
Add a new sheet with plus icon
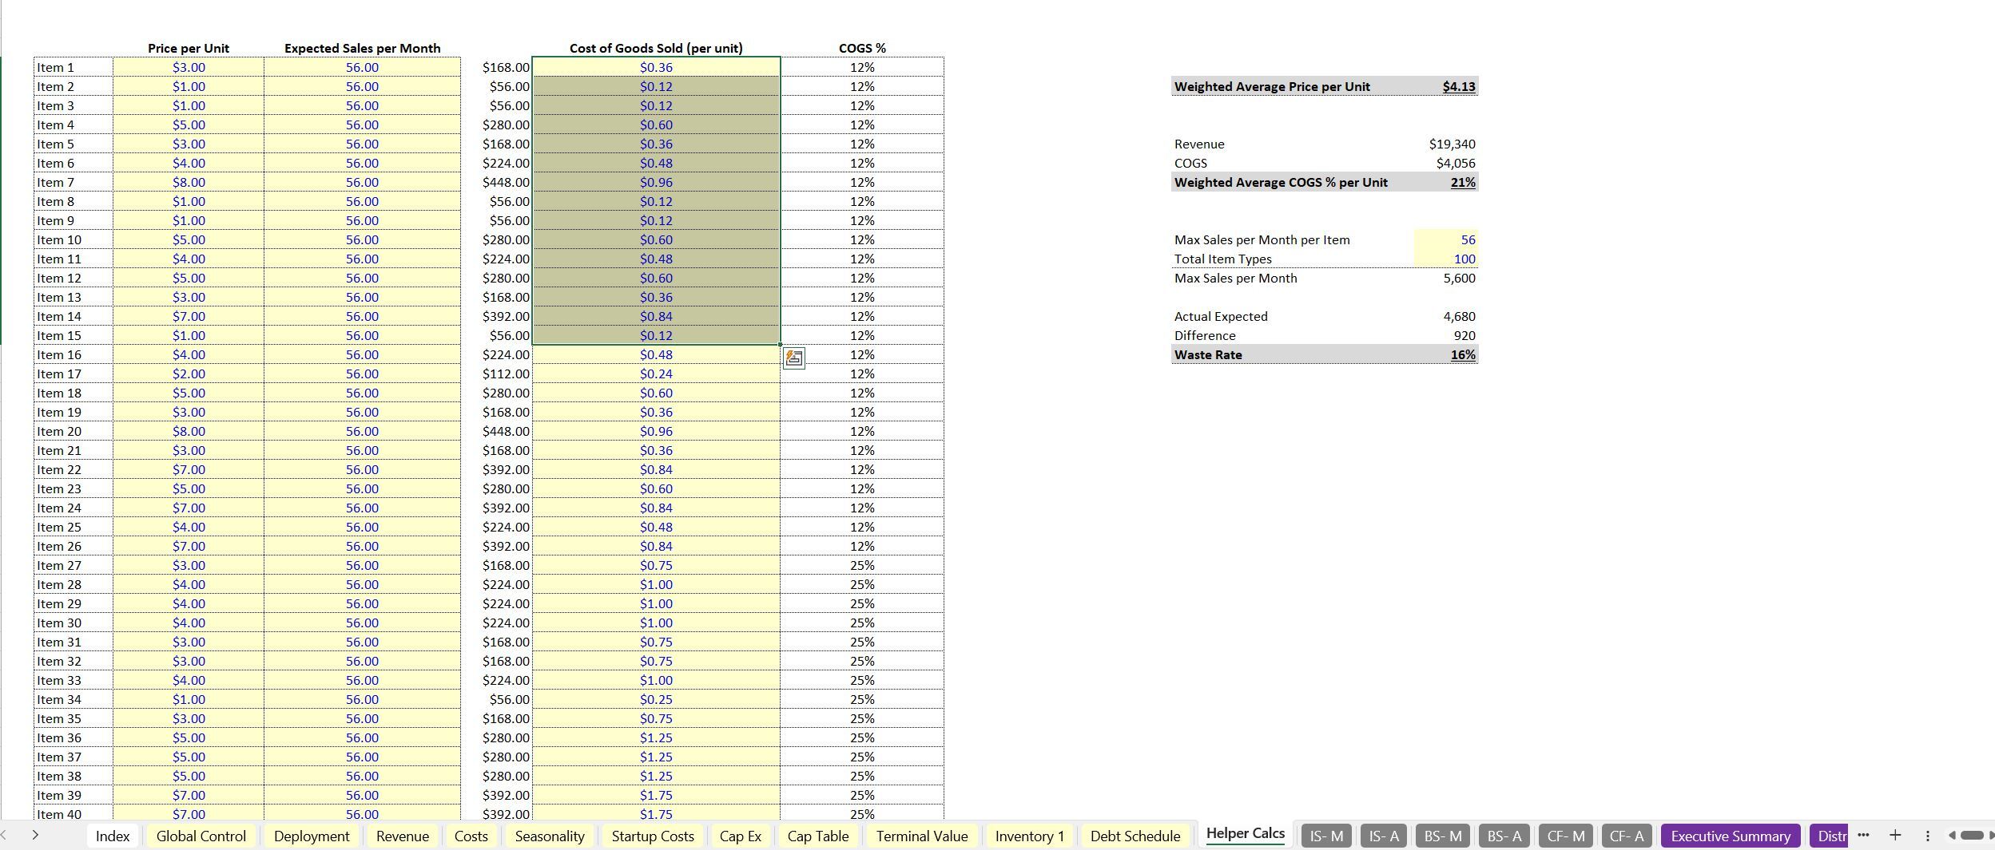[1895, 835]
